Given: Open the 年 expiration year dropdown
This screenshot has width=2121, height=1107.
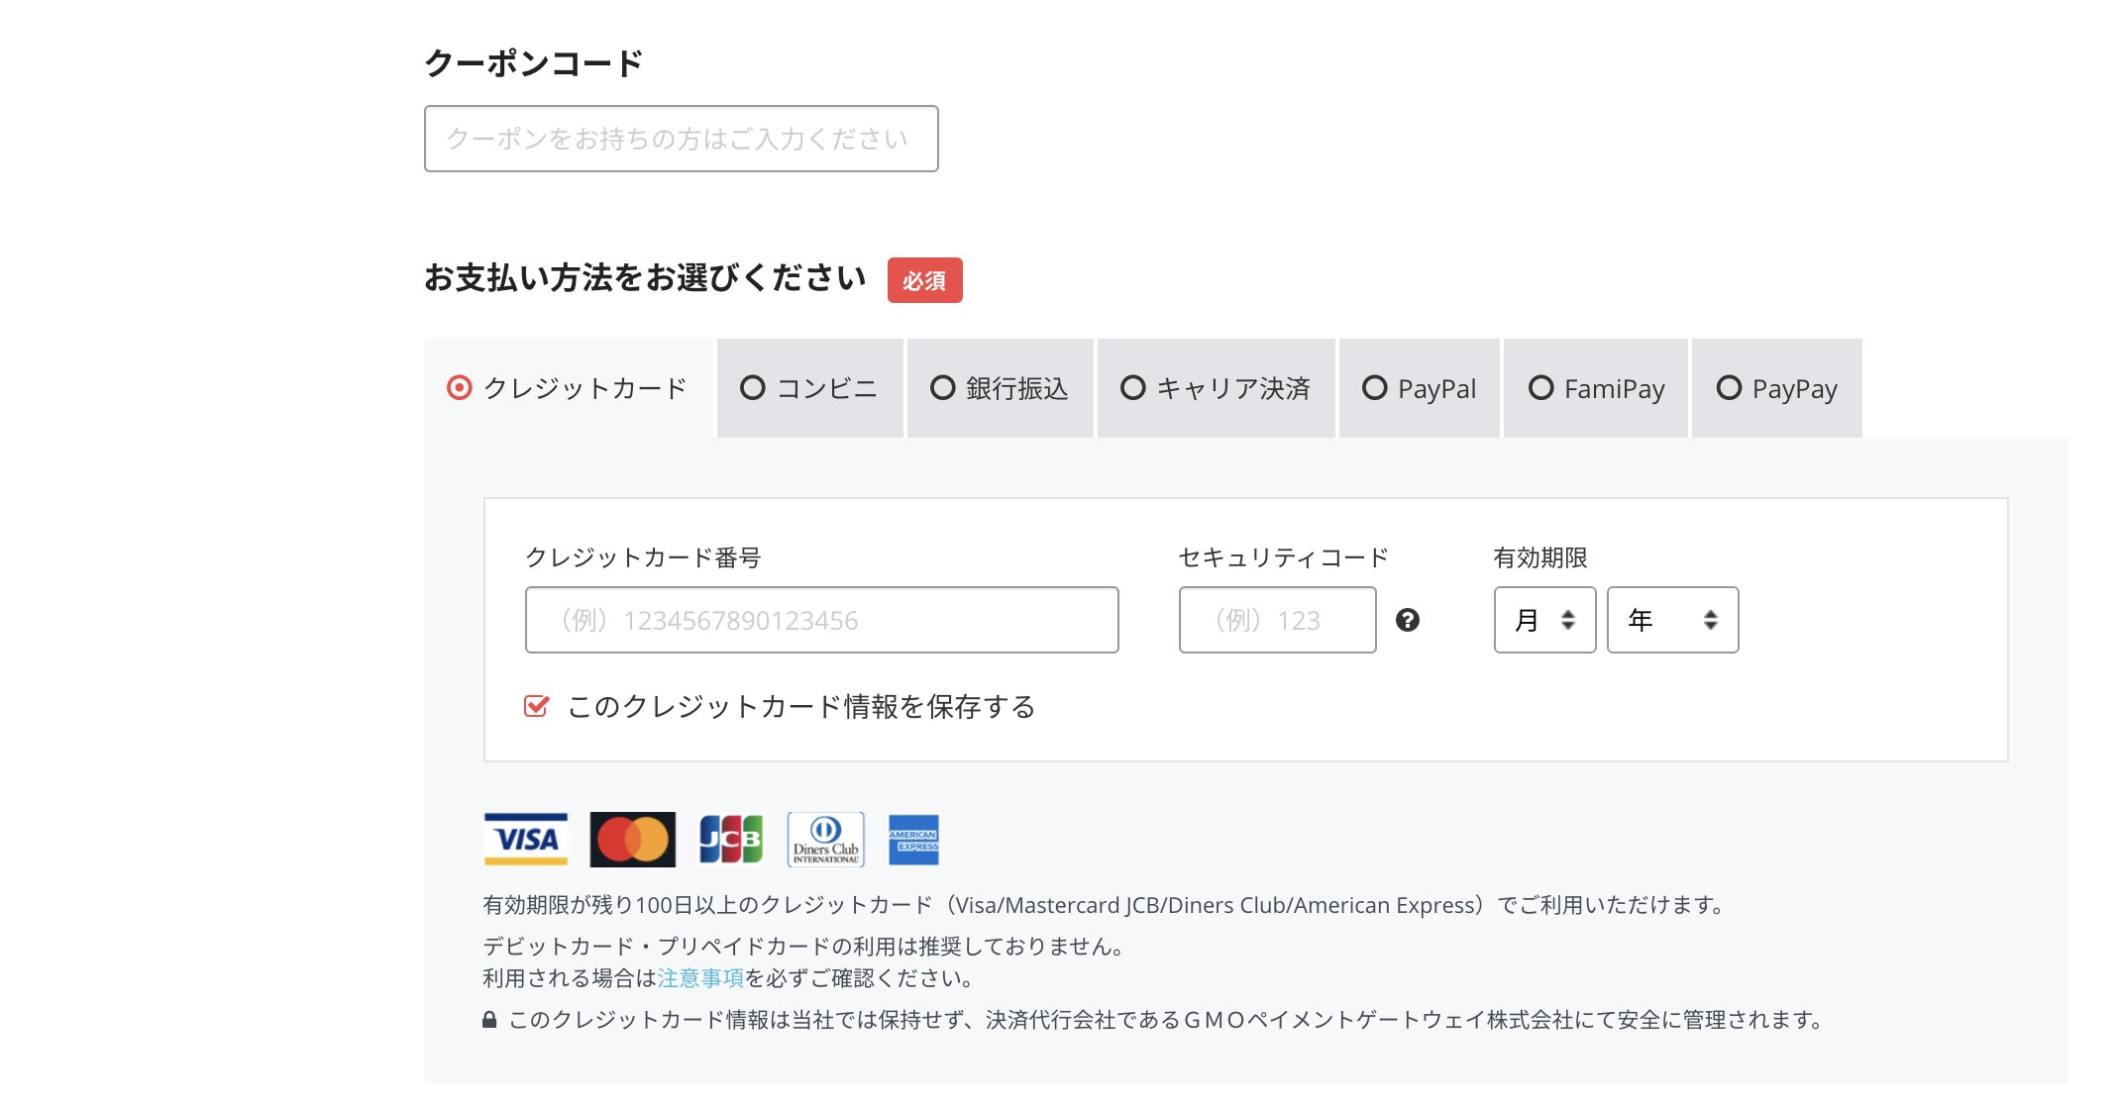Looking at the screenshot, I should coord(1672,620).
